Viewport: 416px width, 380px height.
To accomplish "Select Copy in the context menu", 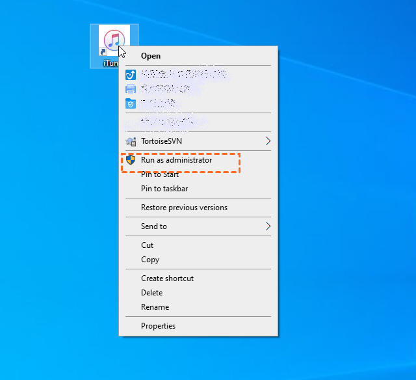I will coord(150,260).
